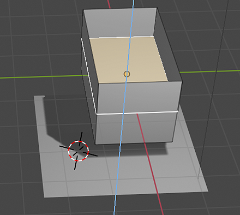Click the white horizontal edge on box front

coord(137,113)
